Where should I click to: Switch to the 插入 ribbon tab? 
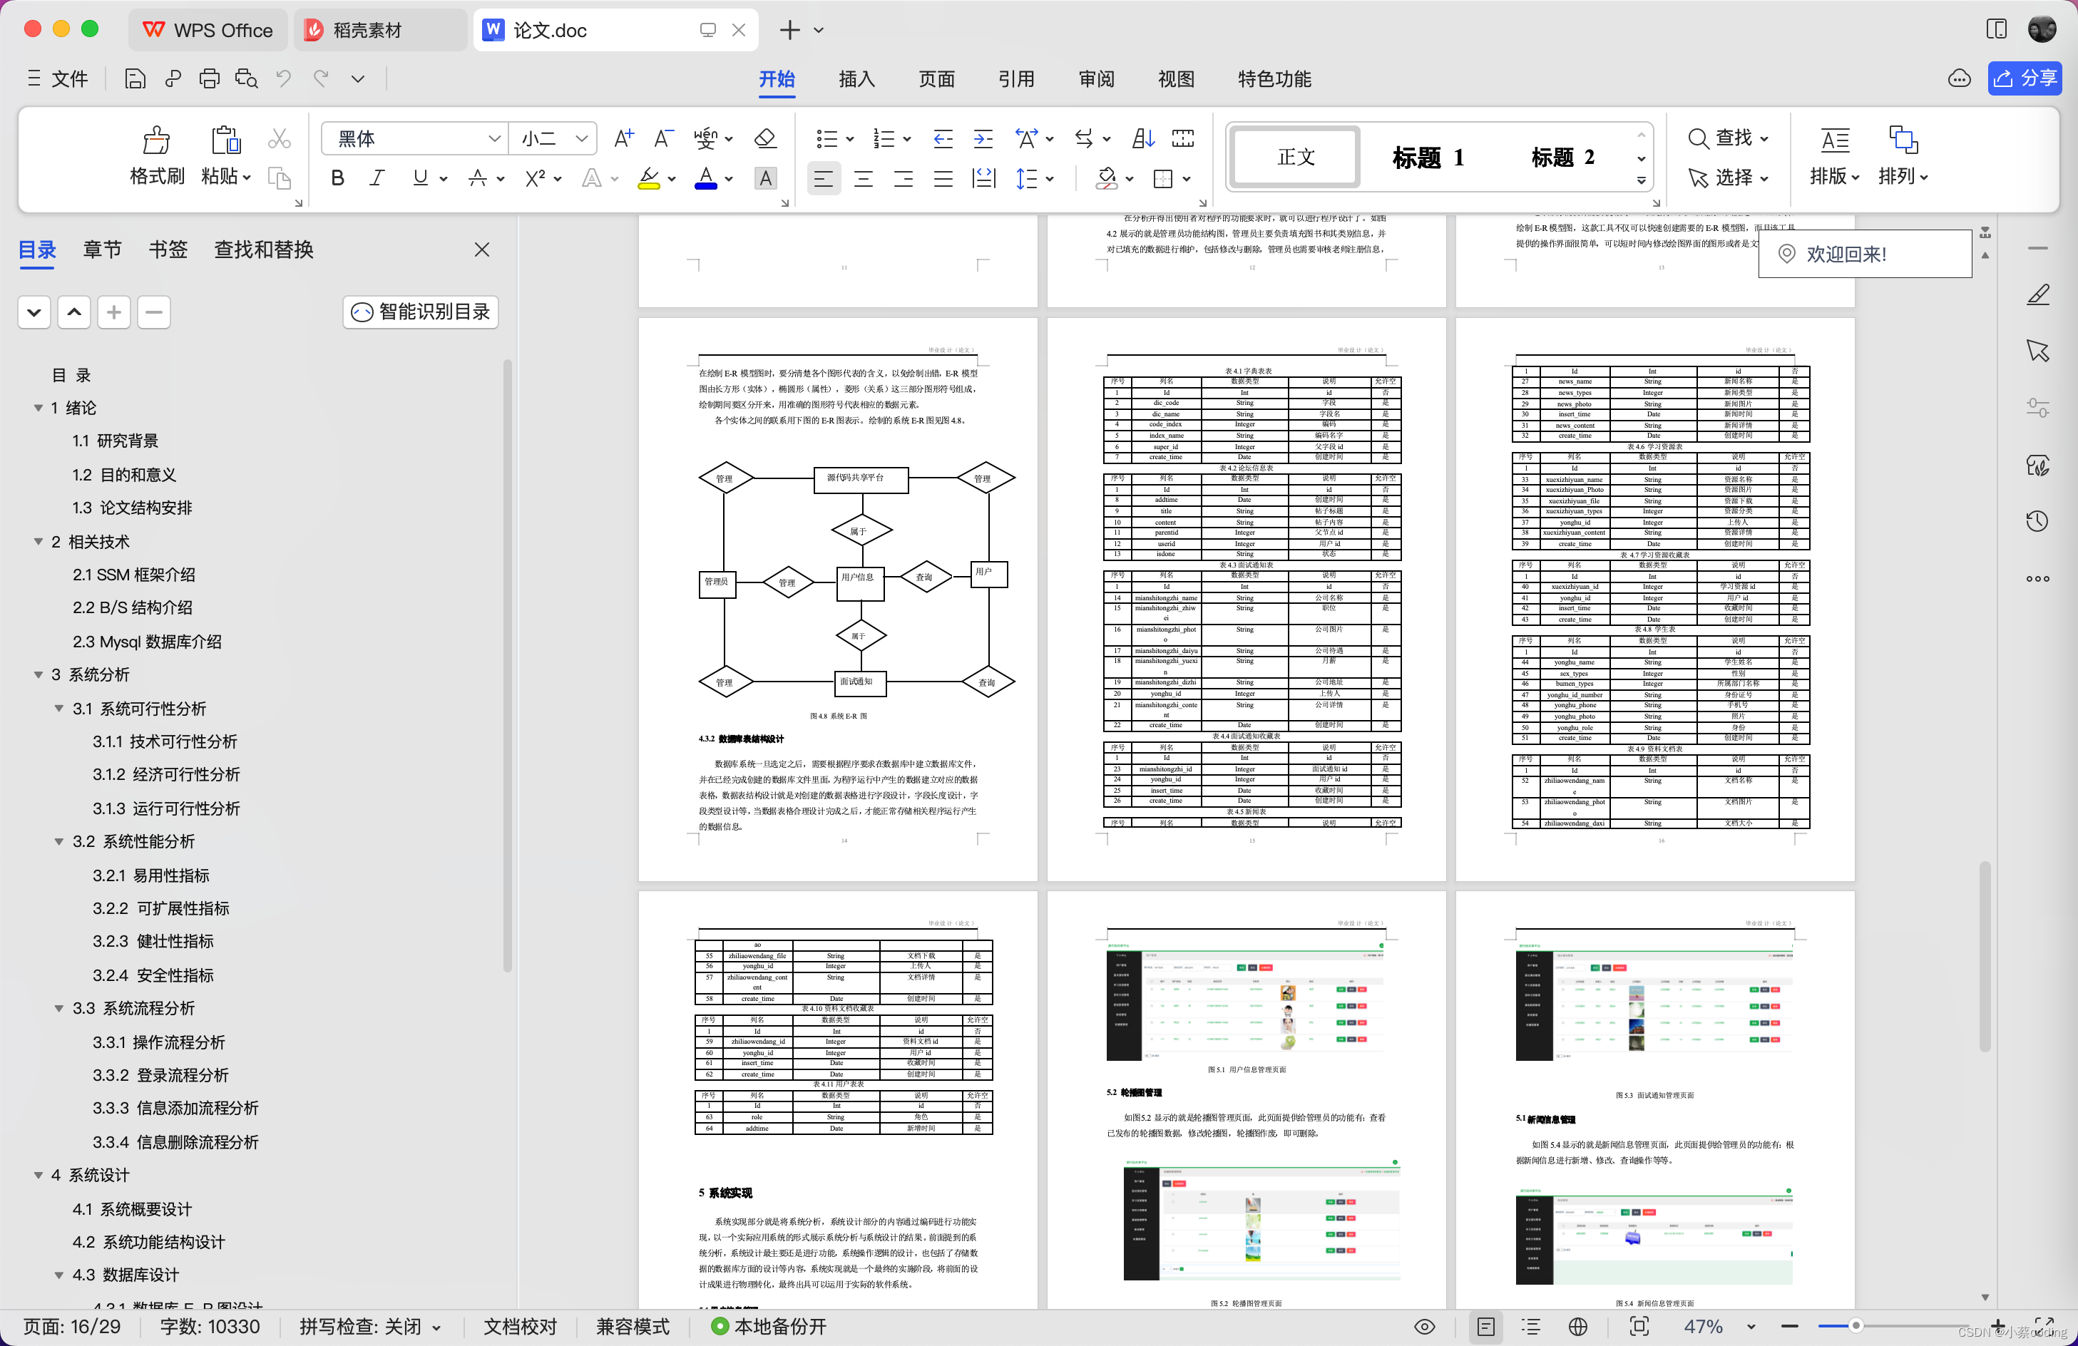pyautogui.click(x=856, y=78)
